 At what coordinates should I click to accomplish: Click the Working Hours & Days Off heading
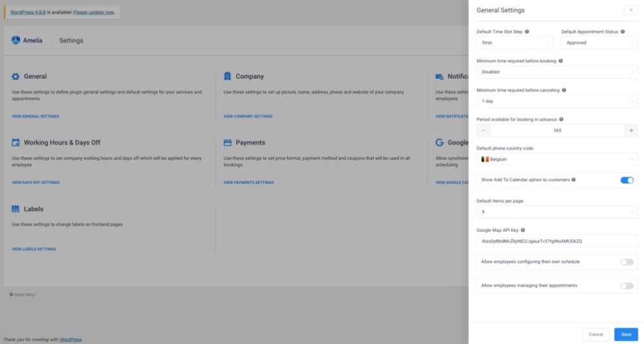[x=62, y=142]
